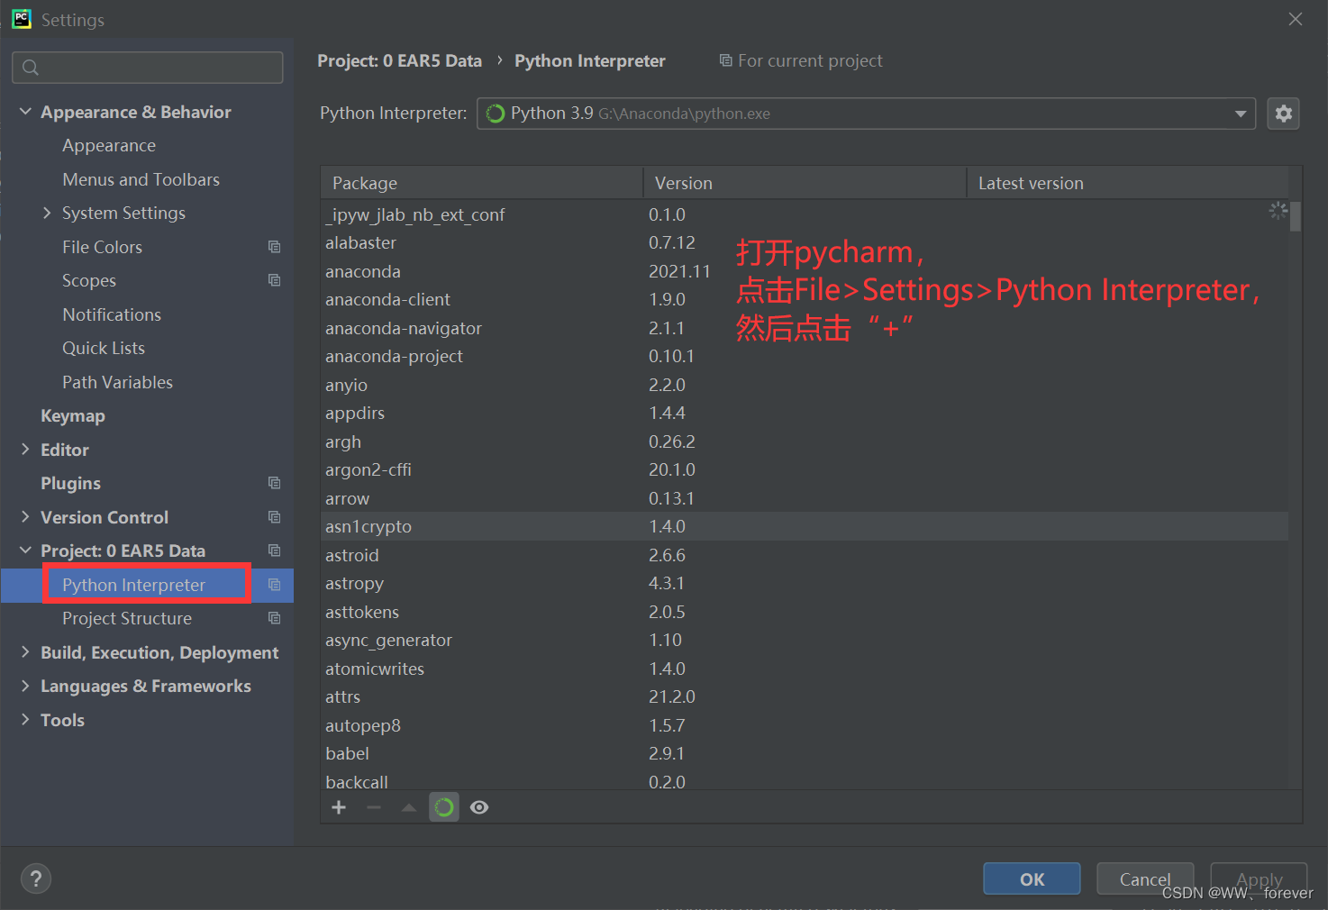
Task: Sort by the Package column header
Action: click(482, 183)
